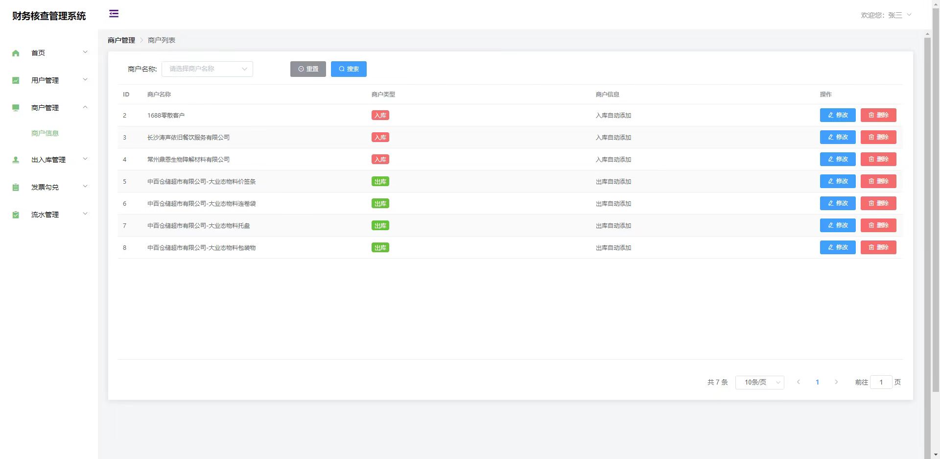Image resolution: width=940 pixels, height=459 pixels.
Task: Delete the 大业态物料价签条 merchant row
Action: (x=878, y=181)
